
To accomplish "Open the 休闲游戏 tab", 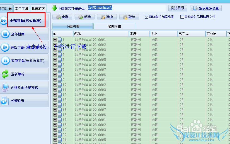I will (x=38, y=9).
